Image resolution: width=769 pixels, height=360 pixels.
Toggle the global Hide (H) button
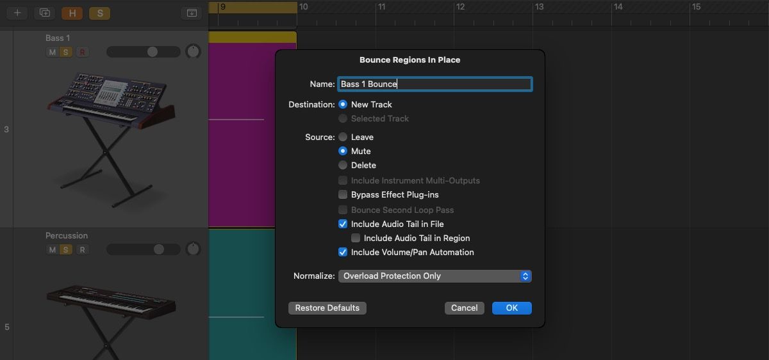[72, 13]
